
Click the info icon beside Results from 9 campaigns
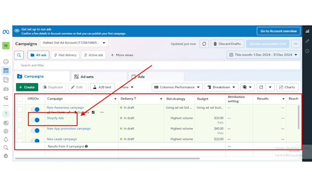(x=86, y=146)
